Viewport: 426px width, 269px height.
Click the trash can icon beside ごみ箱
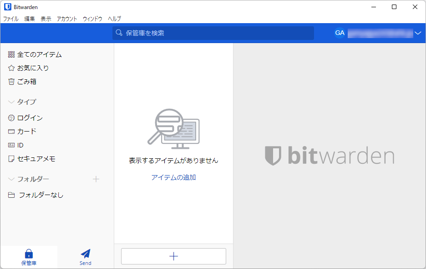coord(11,82)
